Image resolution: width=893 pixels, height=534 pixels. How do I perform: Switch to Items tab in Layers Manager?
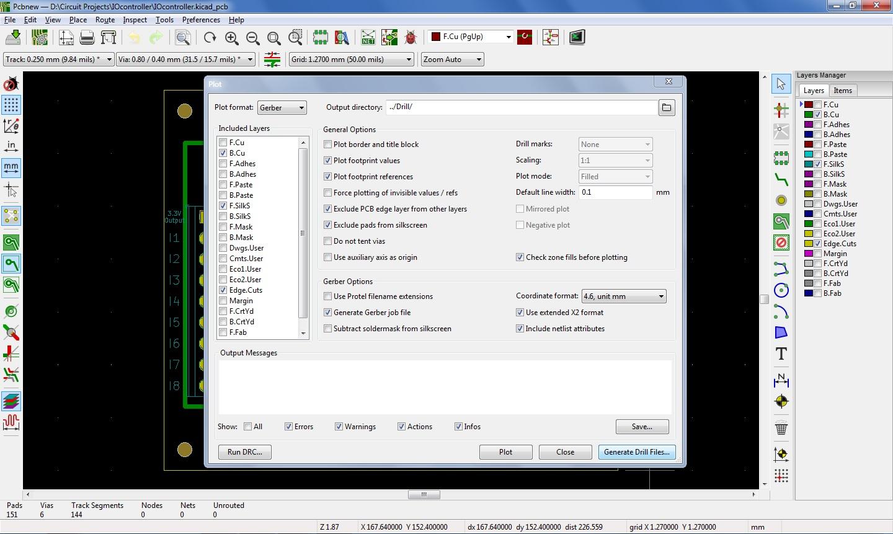(843, 91)
